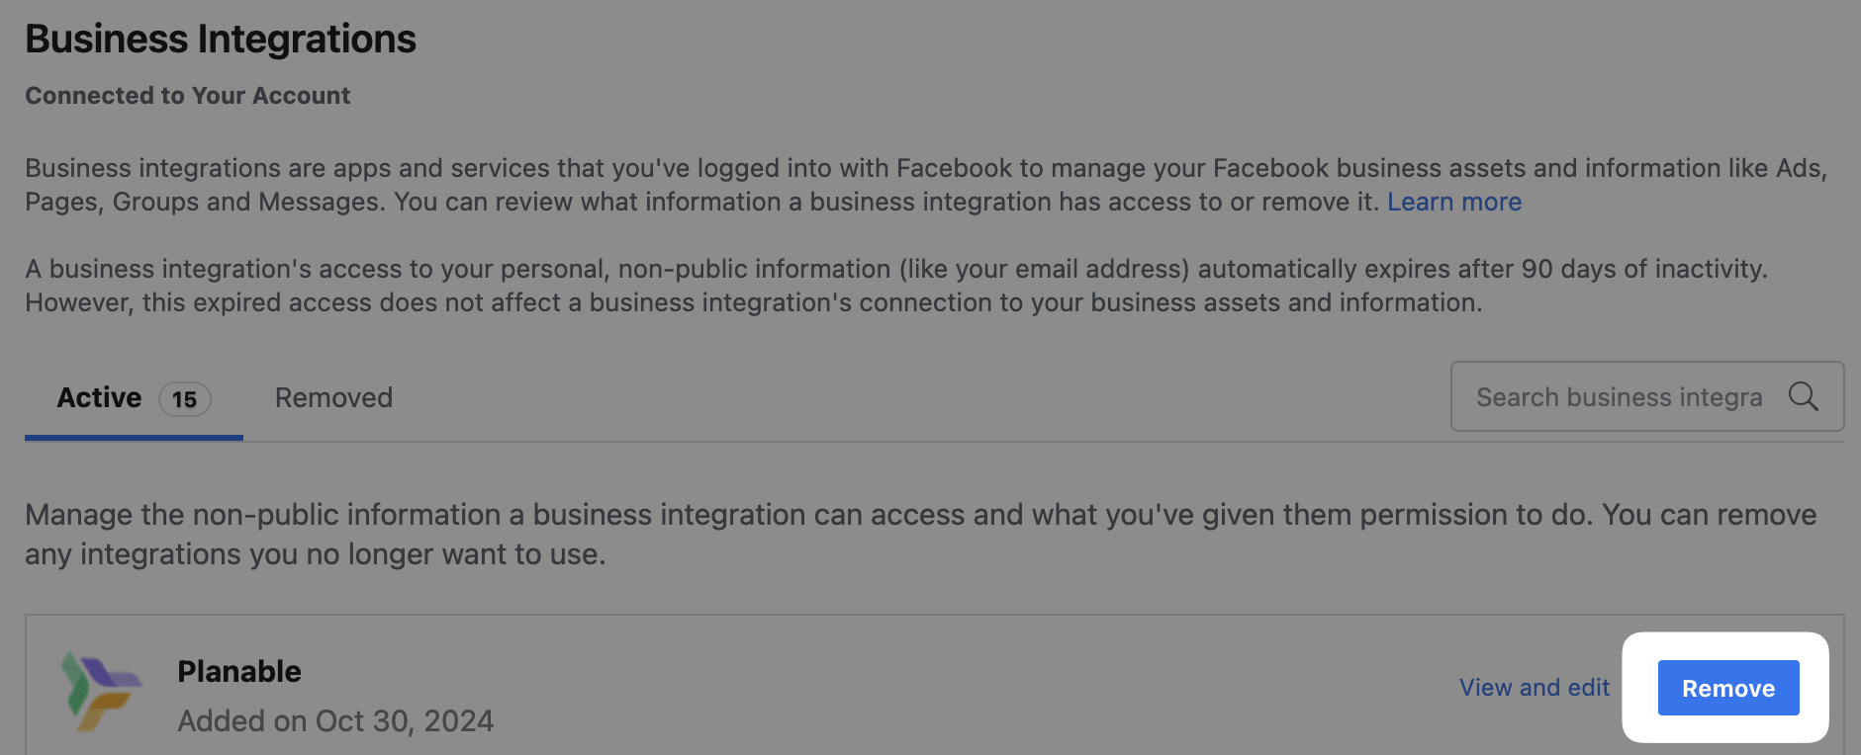This screenshot has width=1861, height=755.
Task: Click the Active count badge showing 15
Action: point(184,399)
